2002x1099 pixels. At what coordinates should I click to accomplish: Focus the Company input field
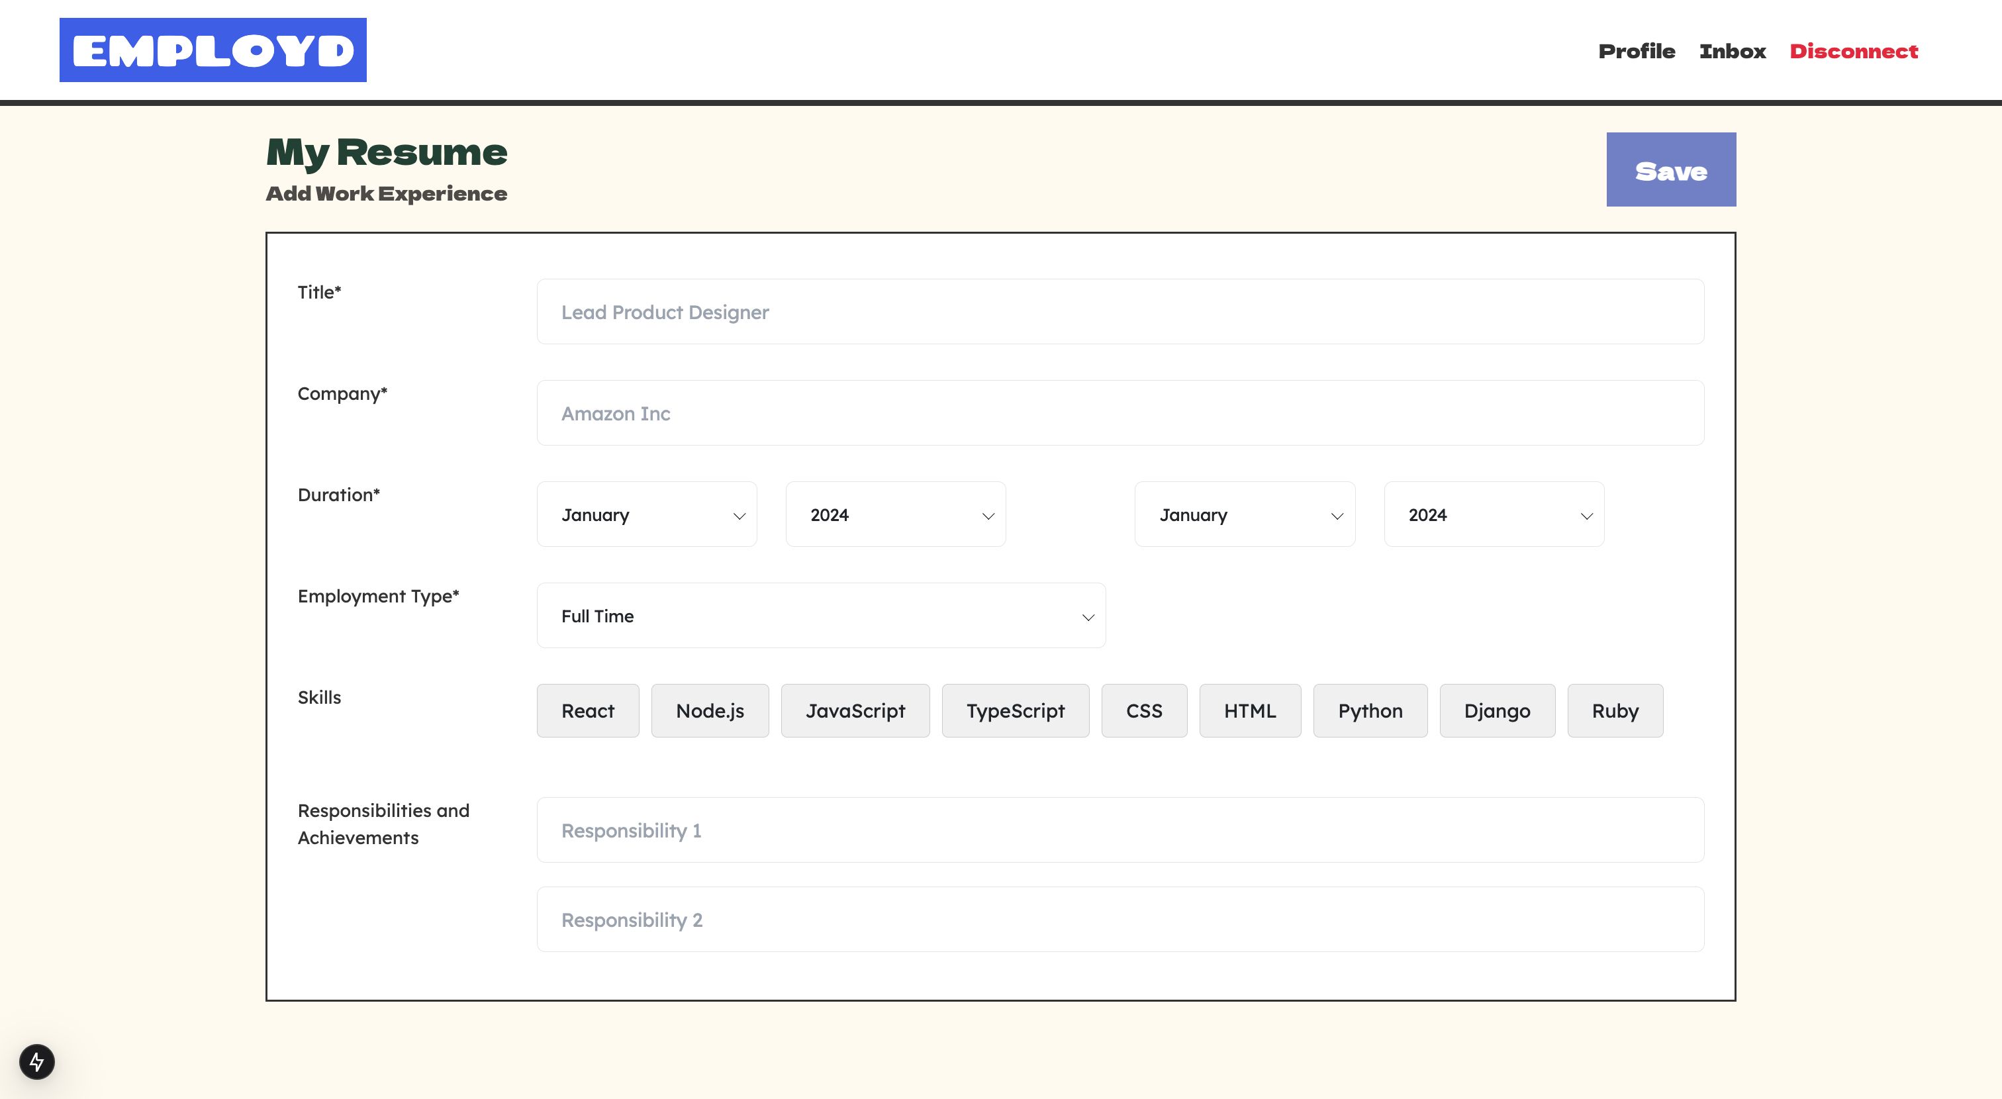1120,412
